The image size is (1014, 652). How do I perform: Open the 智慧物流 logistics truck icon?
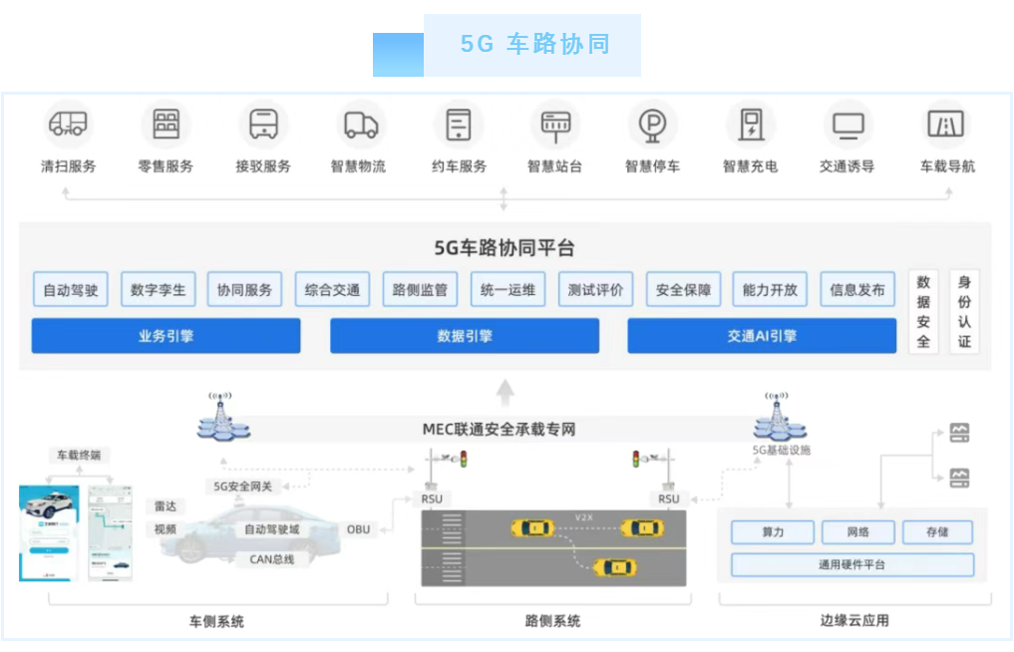[x=360, y=125]
